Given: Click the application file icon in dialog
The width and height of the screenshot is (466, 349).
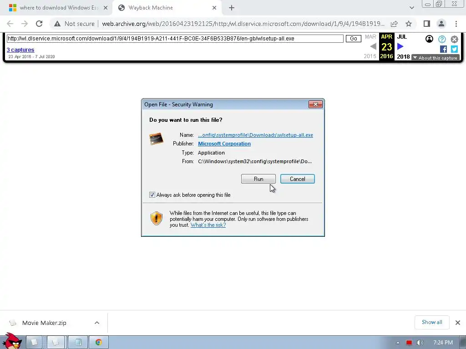Looking at the screenshot, I should pos(157,139).
